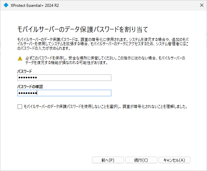Click the heading モバイルサーバーのデータ保護パスワードを割り当て
This screenshot has width=207, height=171.
83,29
